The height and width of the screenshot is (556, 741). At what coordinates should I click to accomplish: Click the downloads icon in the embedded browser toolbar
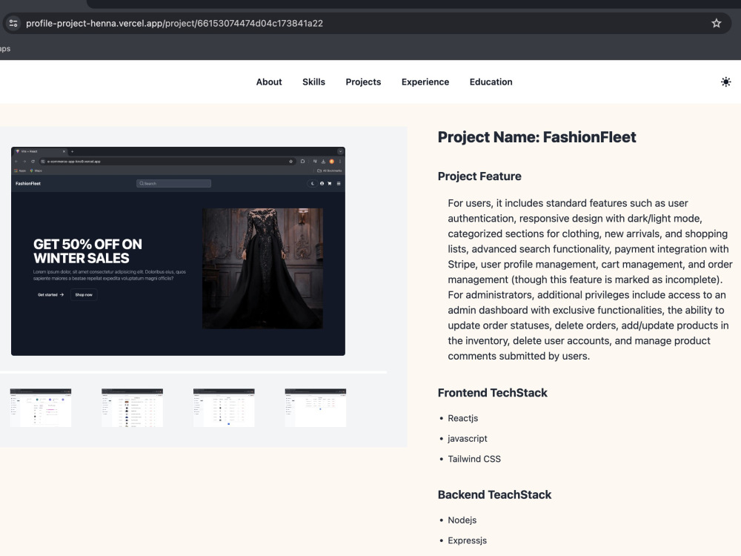pyautogui.click(x=324, y=162)
